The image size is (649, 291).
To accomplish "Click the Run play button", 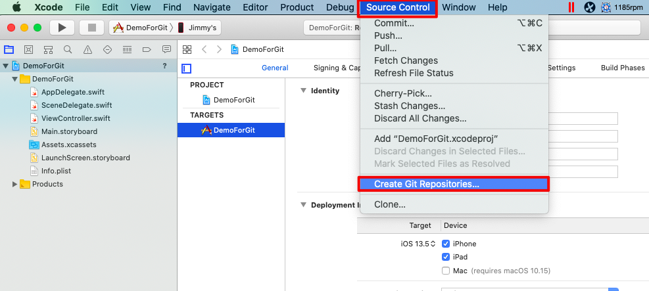I will pyautogui.click(x=62, y=28).
